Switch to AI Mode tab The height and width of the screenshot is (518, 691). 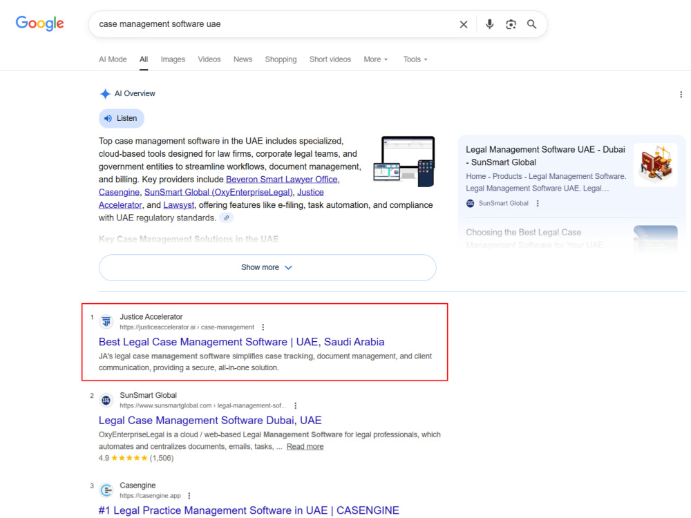click(113, 59)
